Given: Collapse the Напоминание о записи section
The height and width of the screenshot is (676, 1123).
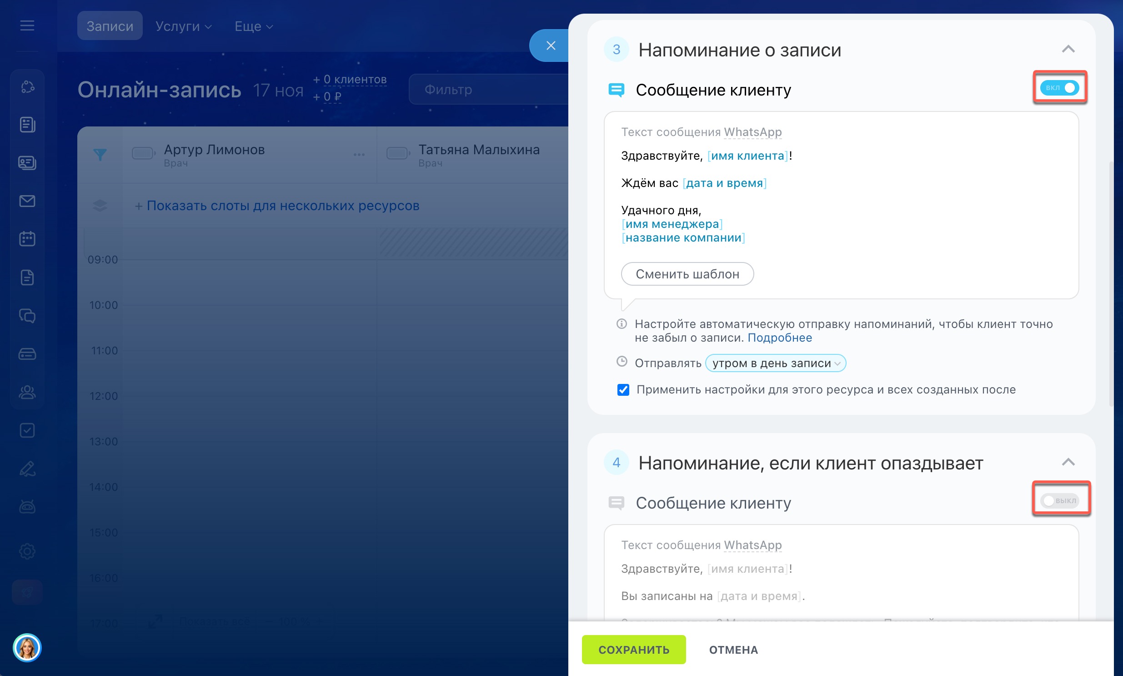Looking at the screenshot, I should point(1068,49).
